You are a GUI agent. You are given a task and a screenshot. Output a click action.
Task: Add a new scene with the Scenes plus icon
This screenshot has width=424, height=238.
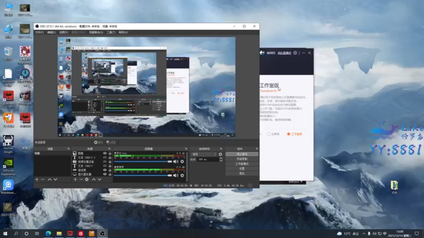tap(37, 179)
